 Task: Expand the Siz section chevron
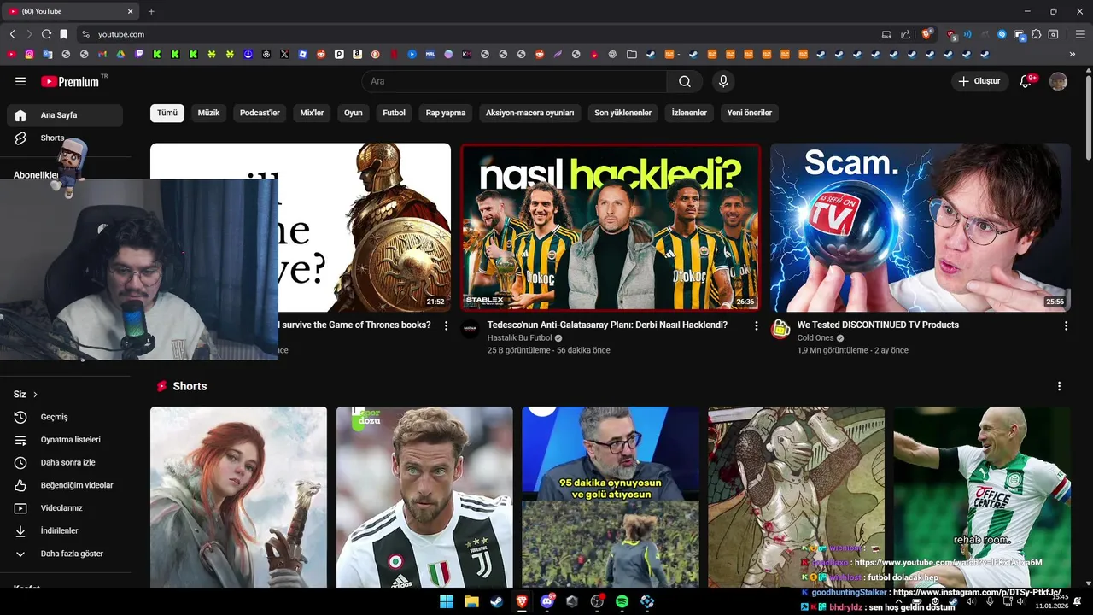point(35,395)
